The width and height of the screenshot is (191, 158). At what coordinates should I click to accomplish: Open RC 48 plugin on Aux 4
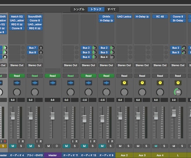160,17
